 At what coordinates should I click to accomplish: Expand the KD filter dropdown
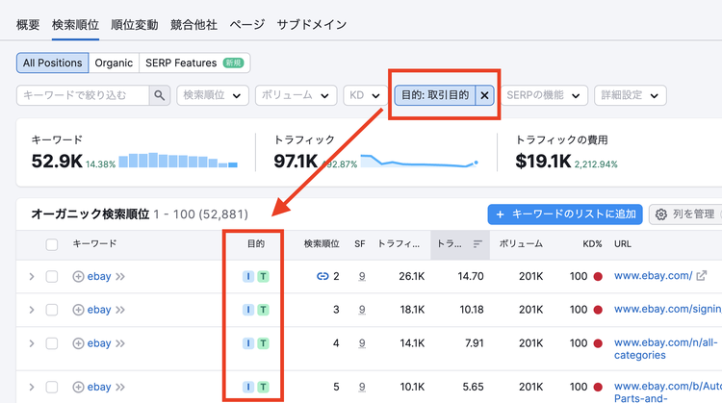tap(365, 95)
